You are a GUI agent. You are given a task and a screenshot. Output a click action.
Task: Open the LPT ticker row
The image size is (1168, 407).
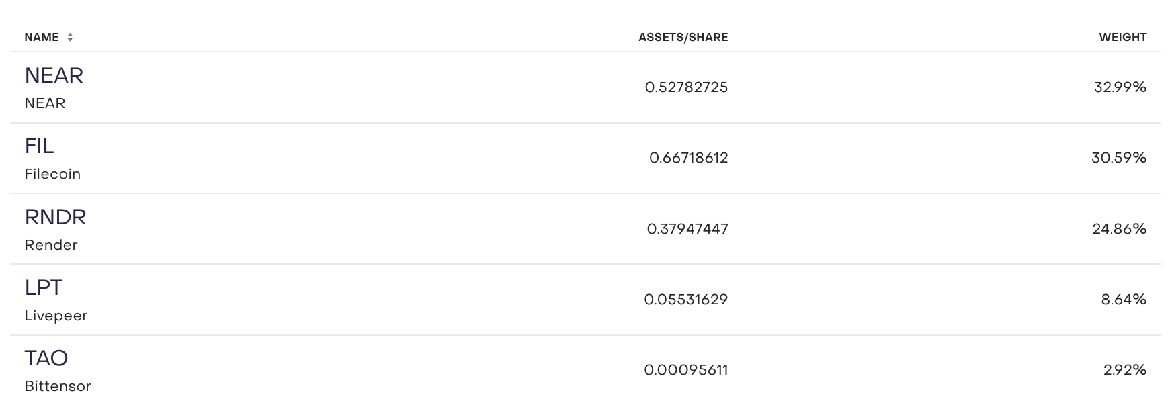point(43,287)
